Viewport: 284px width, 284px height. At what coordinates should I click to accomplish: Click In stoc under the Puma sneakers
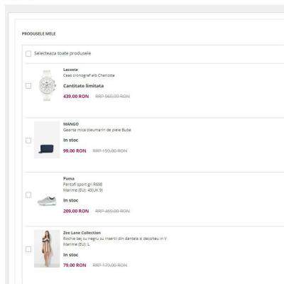coord(70,200)
